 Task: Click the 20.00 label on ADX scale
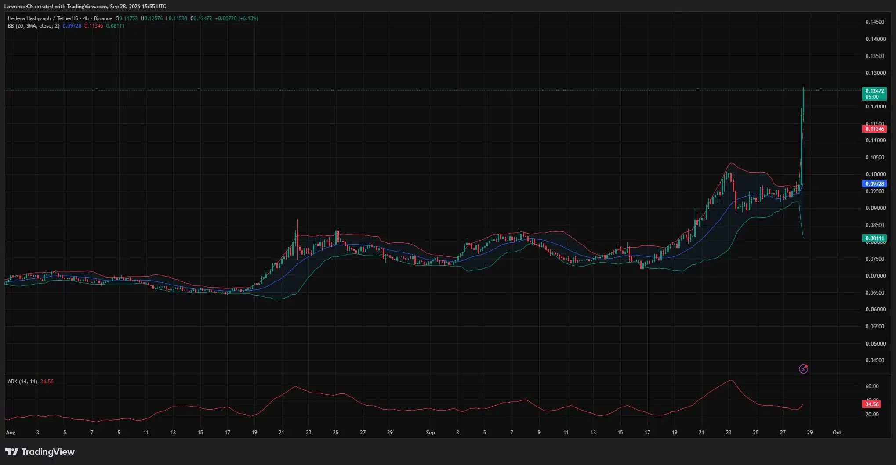click(872, 415)
